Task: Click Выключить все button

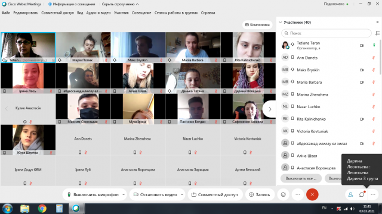Action: point(301,178)
